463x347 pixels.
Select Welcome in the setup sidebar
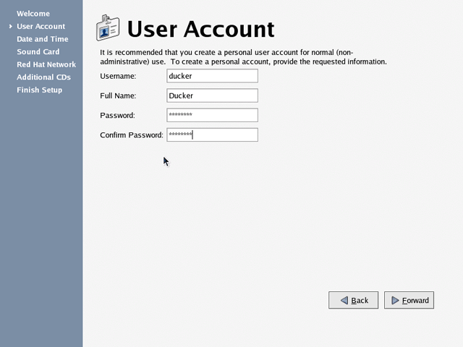click(33, 14)
